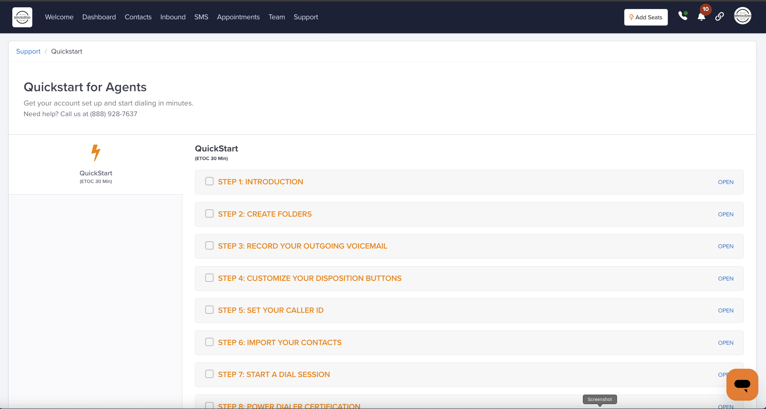This screenshot has height=409, width=766.
Task: Open the Step 5 Set Your Caller ID title
Action: pos(271,310)
